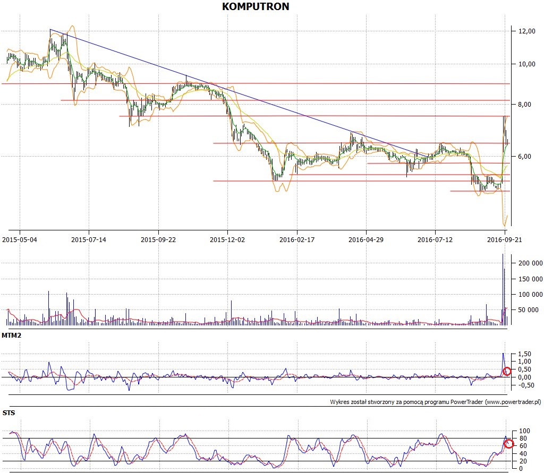This screenshot has width=544, height=473.
Task: Select the 2016-07-12 date label
Action: click(x=435, y=239)
